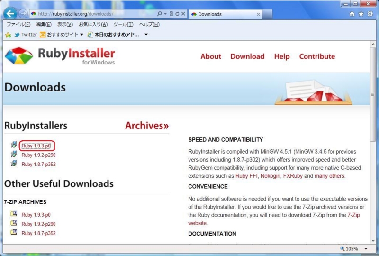Download the Ruby 1.9.2-p290 installer link
This screenshot has width=379, height=256.
coord(38,155)
